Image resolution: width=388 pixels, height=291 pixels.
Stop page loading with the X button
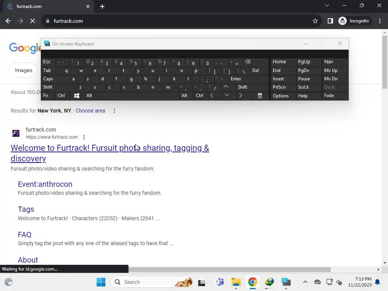click(x=33, y=21)
